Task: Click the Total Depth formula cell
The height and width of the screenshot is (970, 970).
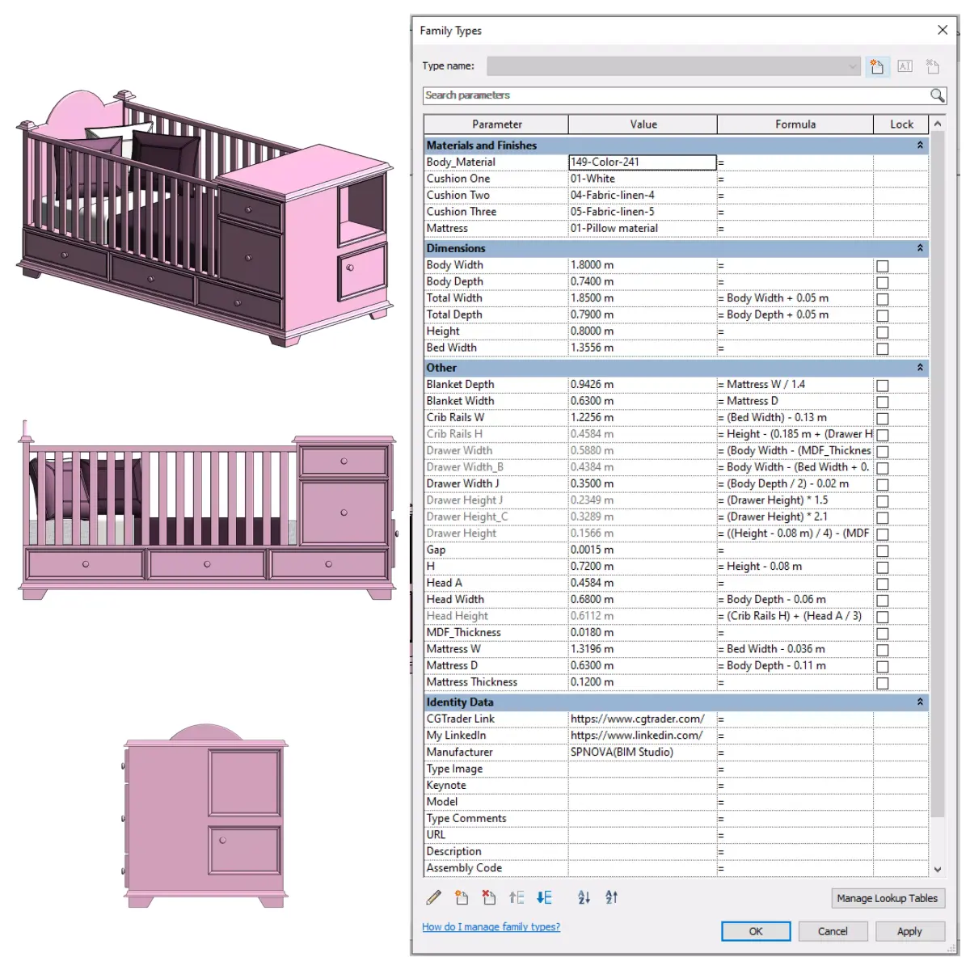Action: click(795, 314)
